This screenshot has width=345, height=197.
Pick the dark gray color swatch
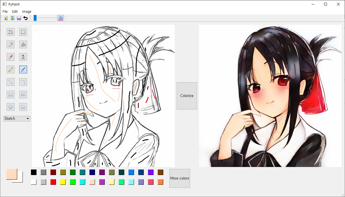pyautogui.click(x=43, y=172)
